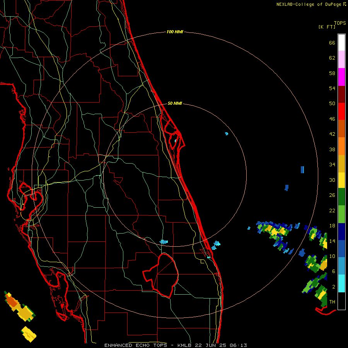This screenshot has height=348, width=348.
Task: Click the dark green 26 kft legend swatch
Action: [x=341, y=197]
